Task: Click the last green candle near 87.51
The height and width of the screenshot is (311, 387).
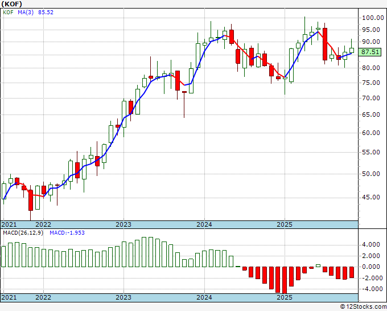Action: [x=352, y=50]
